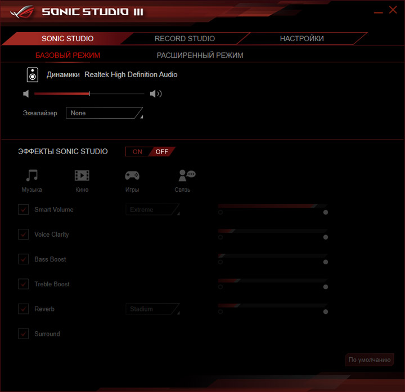The height and width of the screenshot is (392, 405).
Task: Toggle the Smart Volume checkbox
Action: (x=23, y=209)
